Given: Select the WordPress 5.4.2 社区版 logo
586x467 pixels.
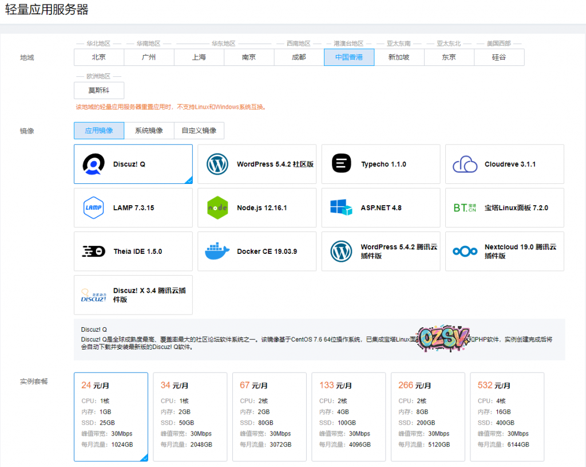Looking at the screenshot, I should [x=217, y=164].
